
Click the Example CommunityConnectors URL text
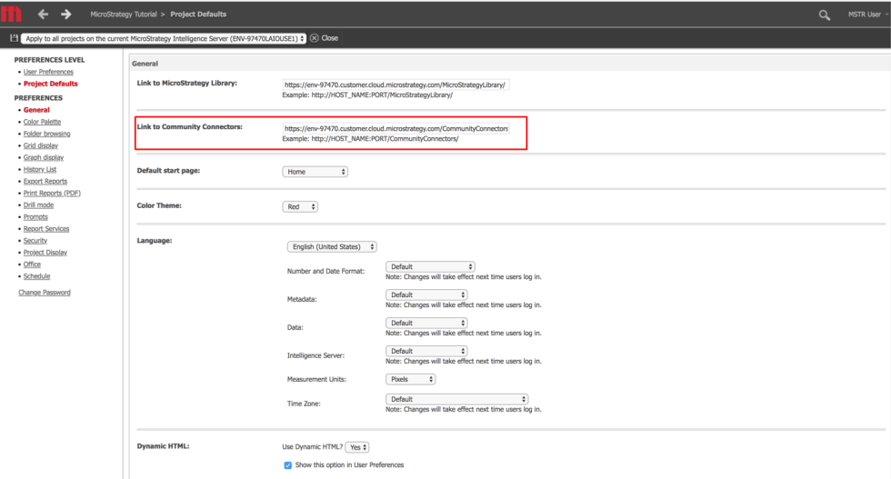click(x=371, y=139)
